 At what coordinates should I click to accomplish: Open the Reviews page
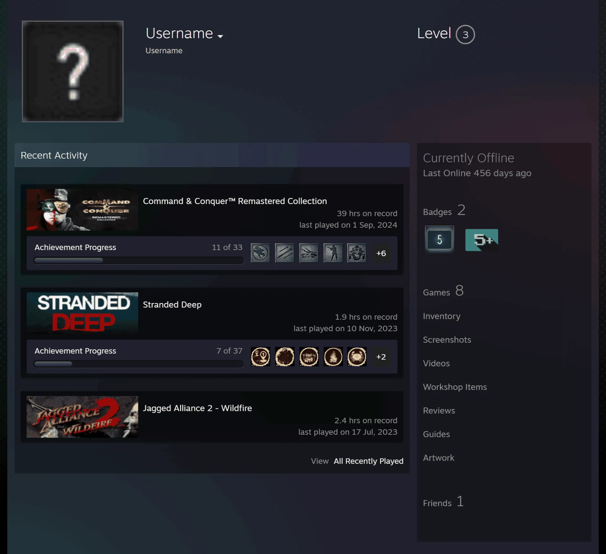coord(439,411)
